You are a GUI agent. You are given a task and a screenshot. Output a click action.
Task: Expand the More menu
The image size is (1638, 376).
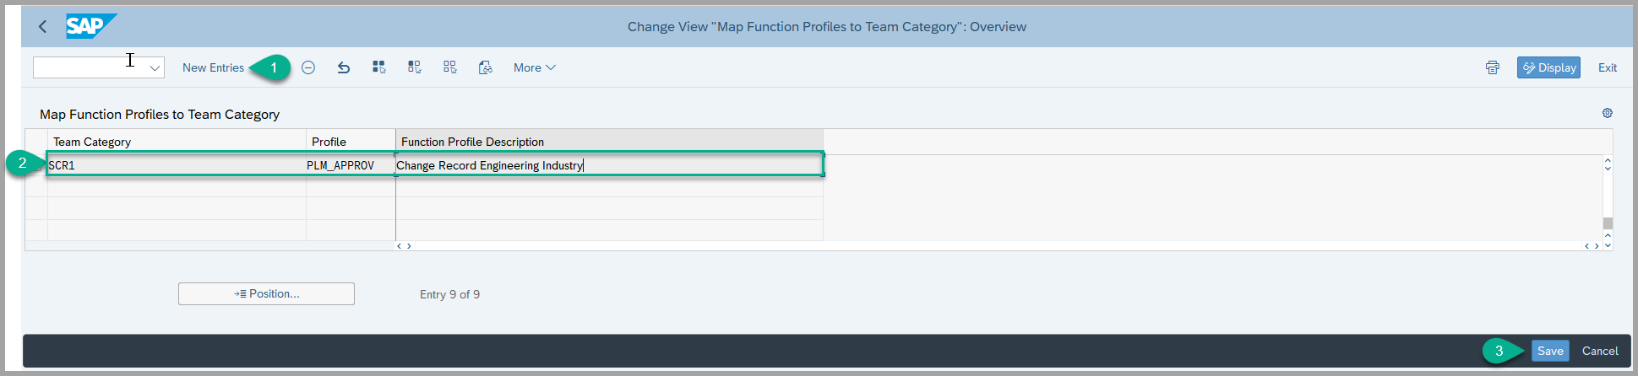(535, 67)
